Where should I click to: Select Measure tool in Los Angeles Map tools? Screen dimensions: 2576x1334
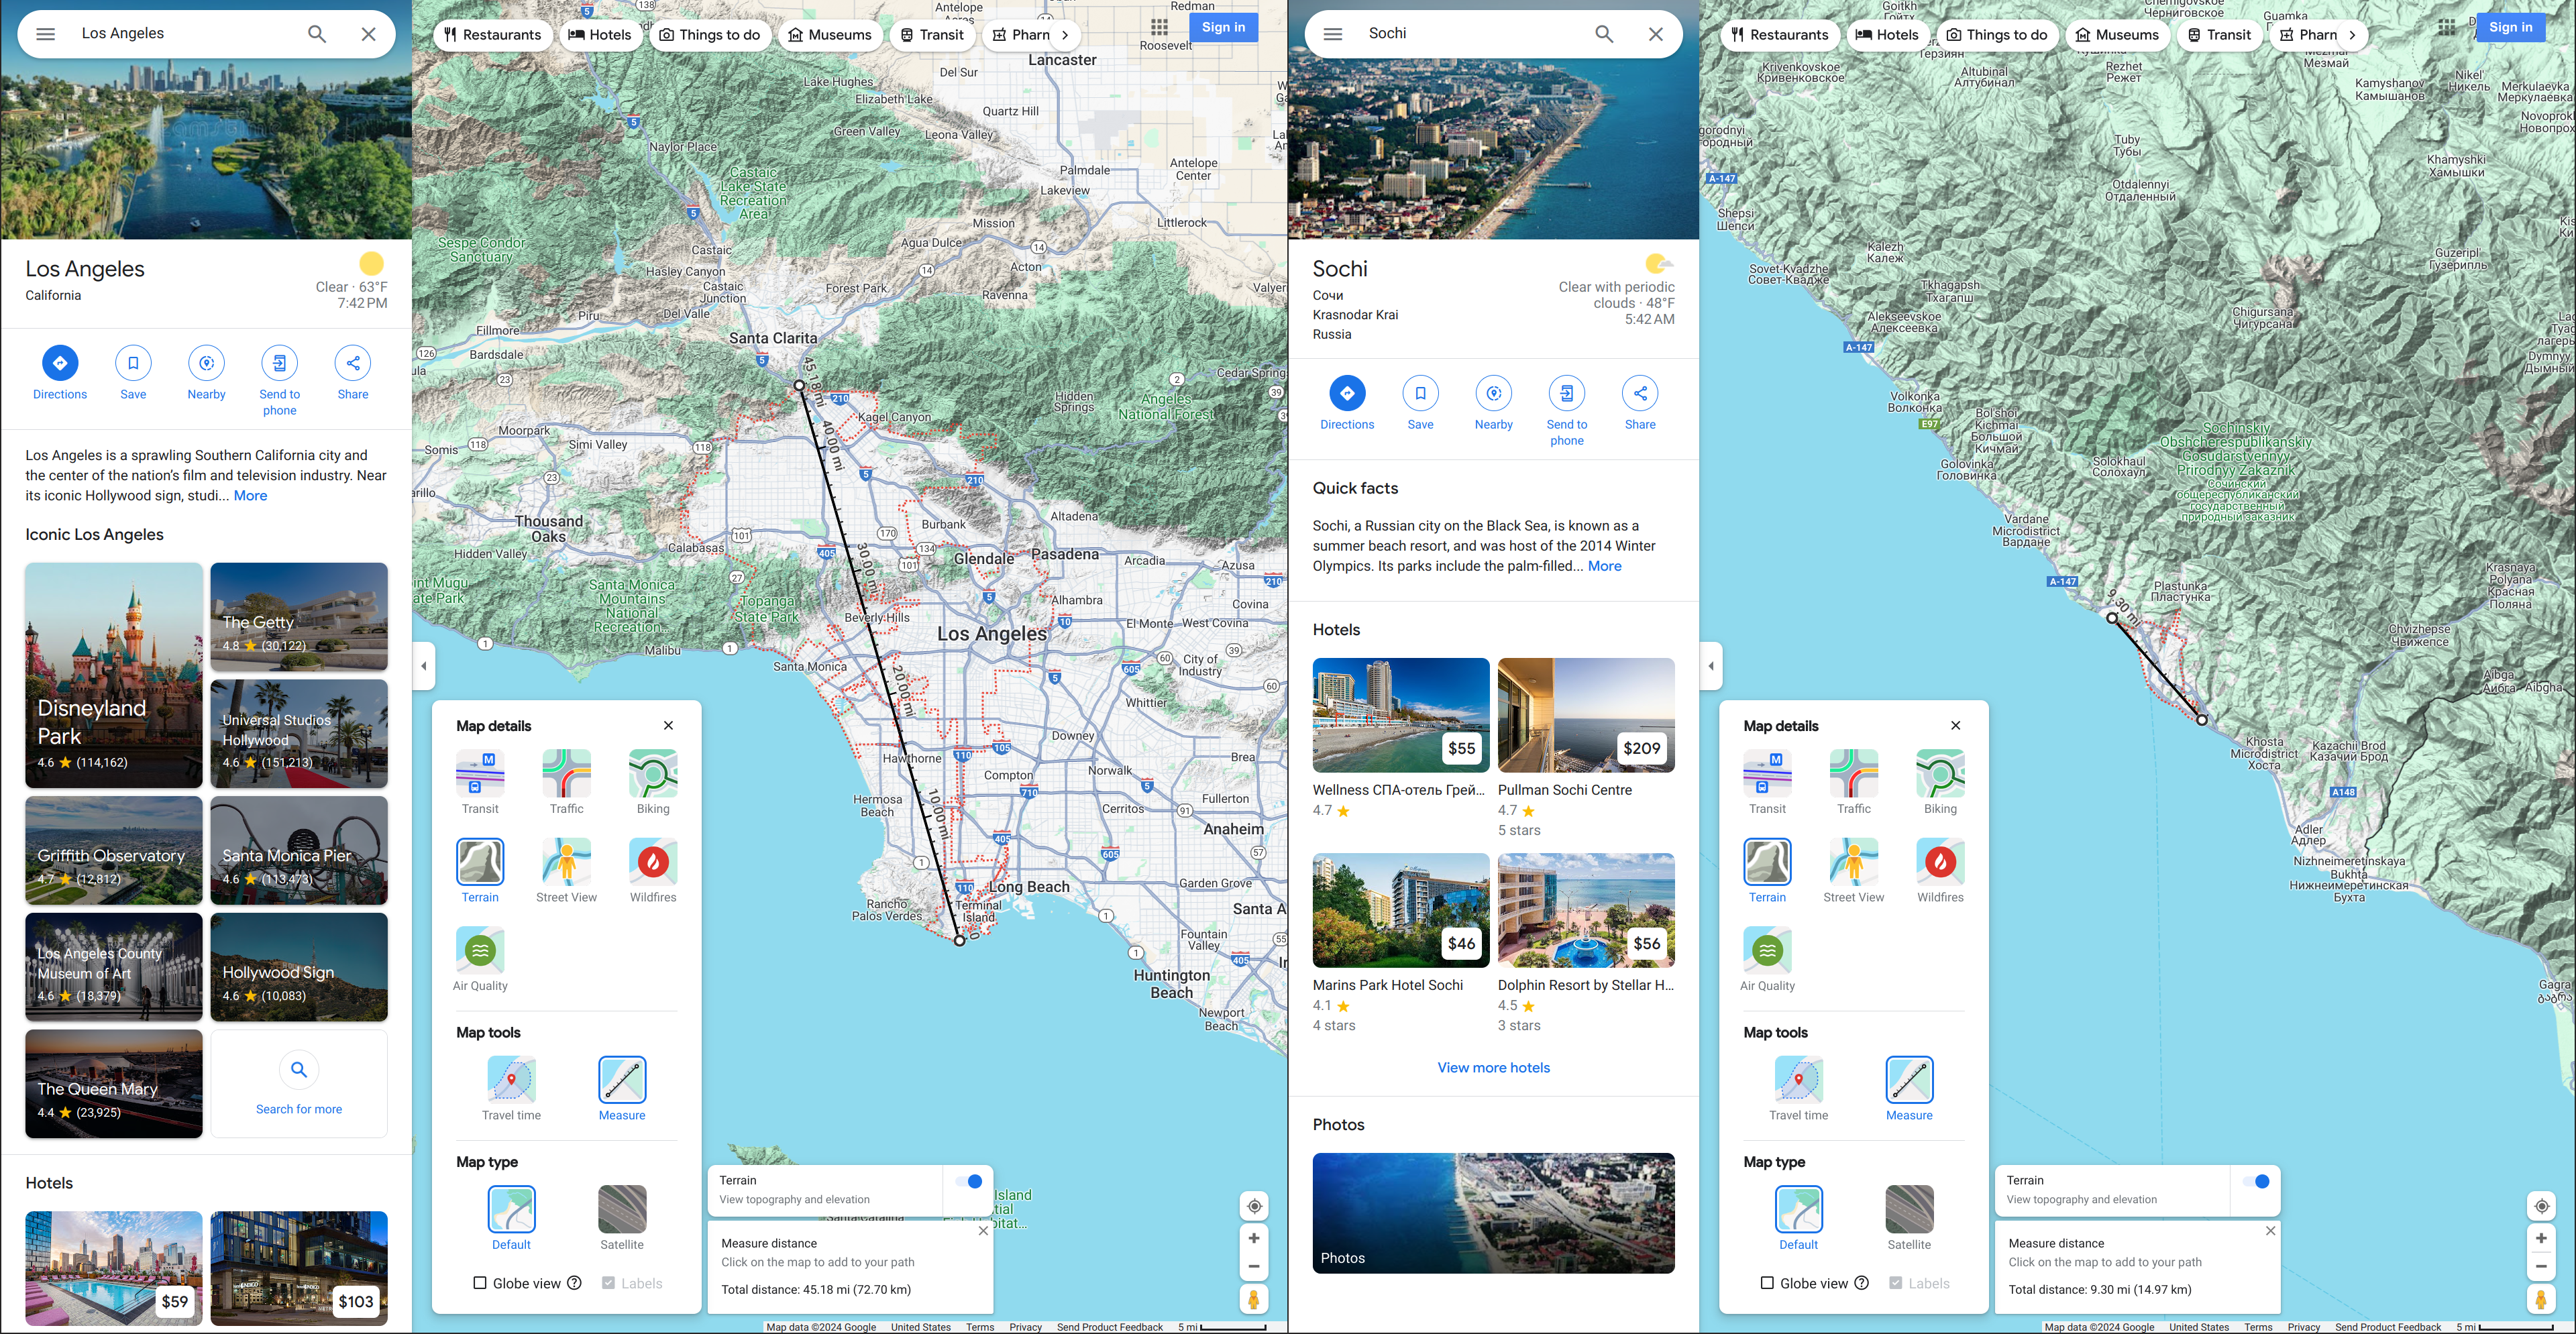point(622,1088)
